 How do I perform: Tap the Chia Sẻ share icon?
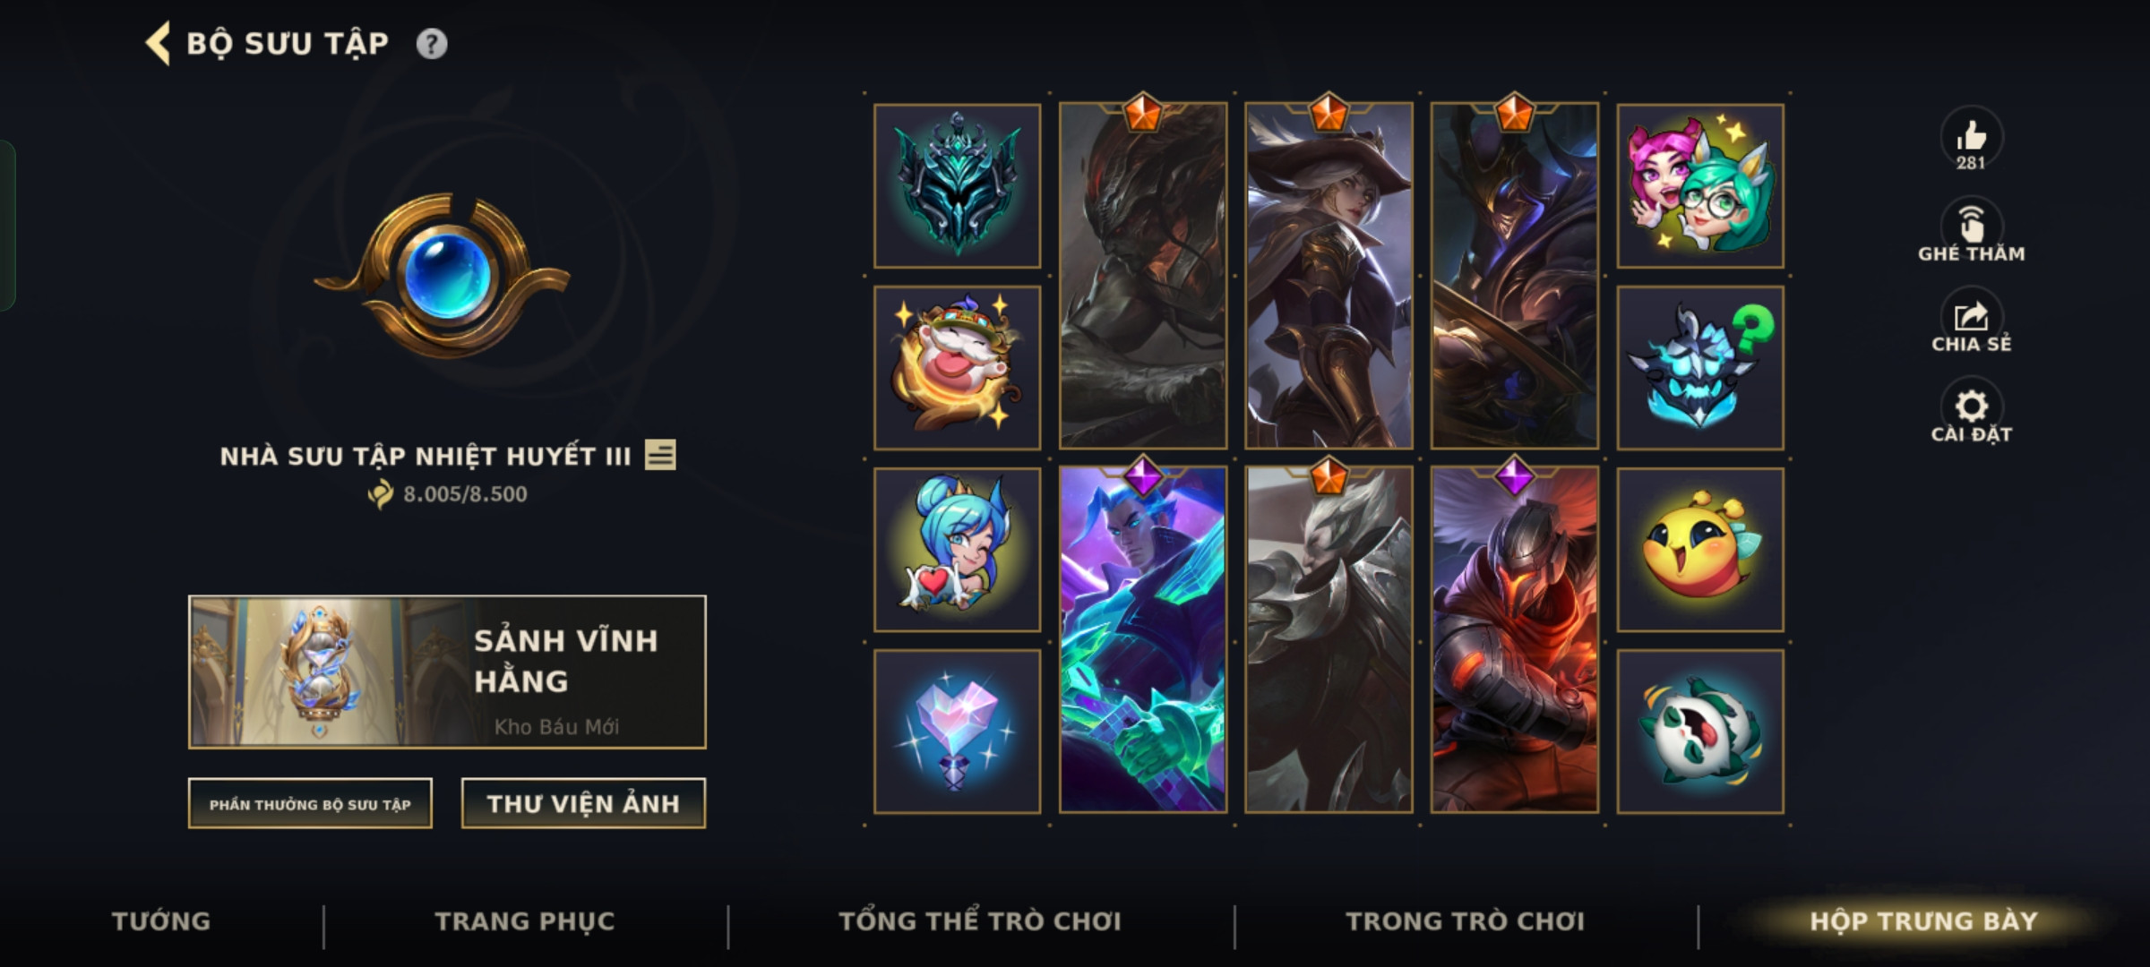pos(1971,315)
